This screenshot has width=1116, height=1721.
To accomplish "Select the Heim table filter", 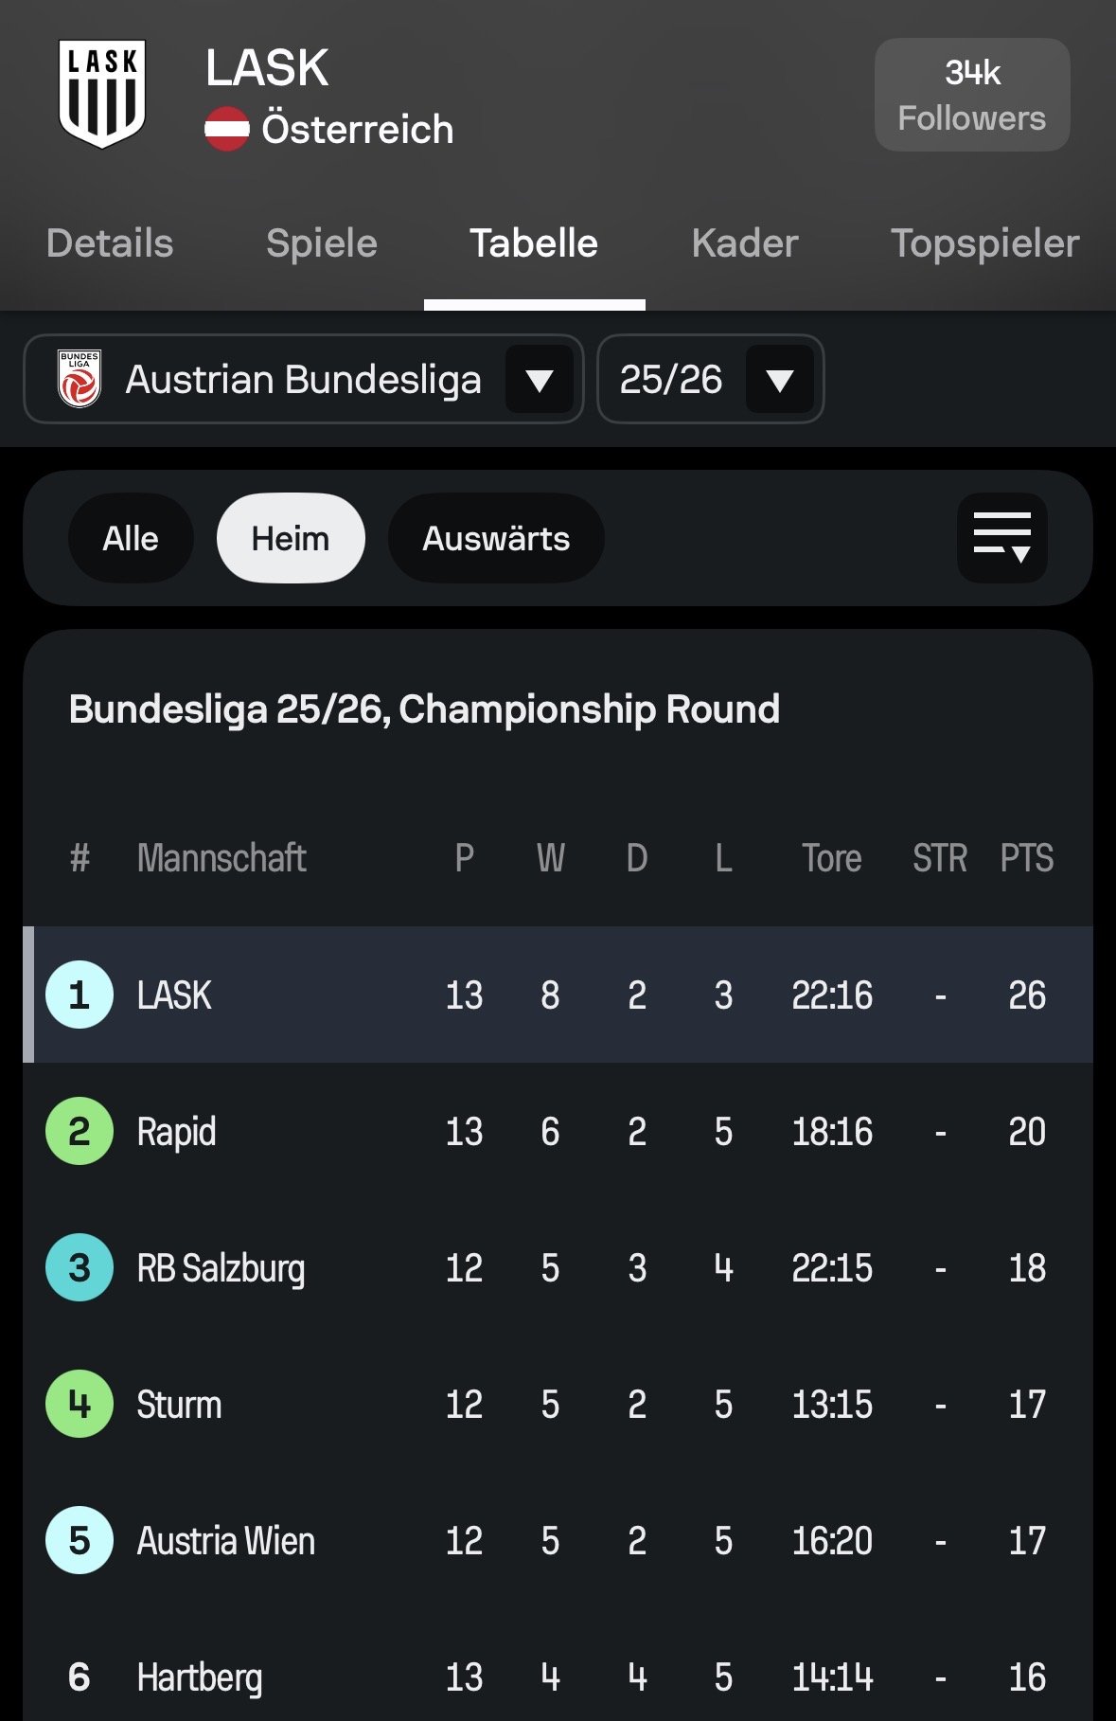I will (x=291, y=538).
